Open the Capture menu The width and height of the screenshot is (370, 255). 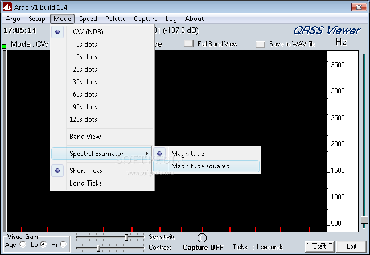click(x=146, y=19)
